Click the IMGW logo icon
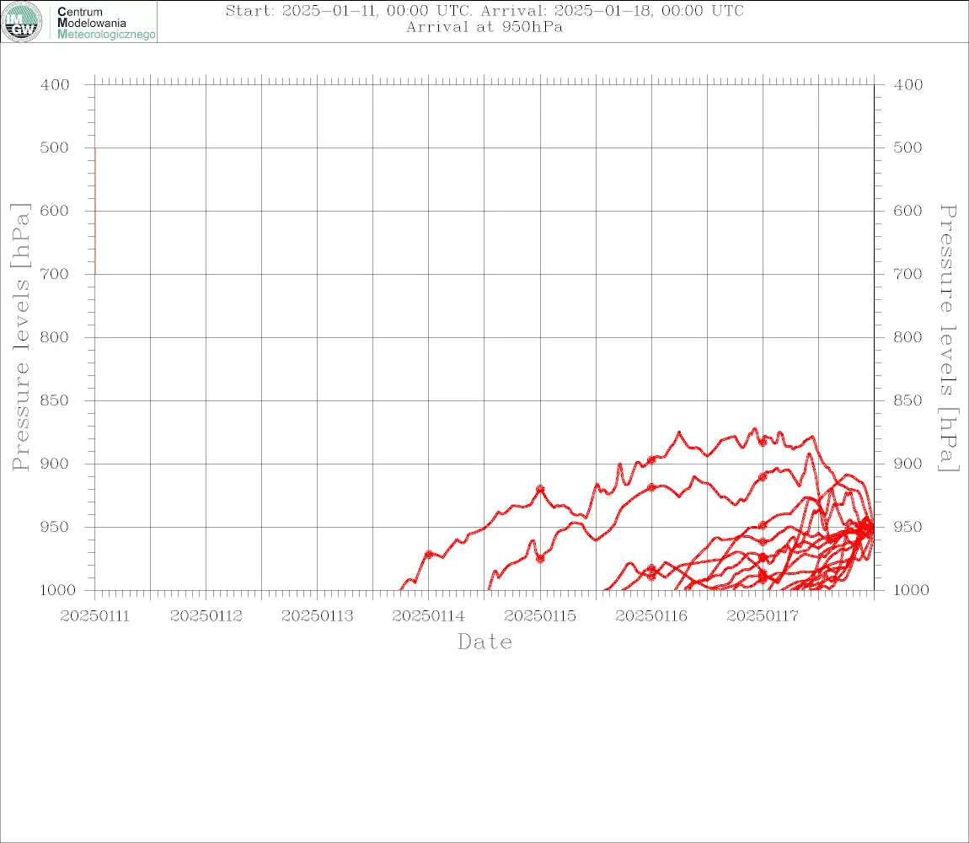Viewport: 969px width, 843px height. [x=22, y=22]
